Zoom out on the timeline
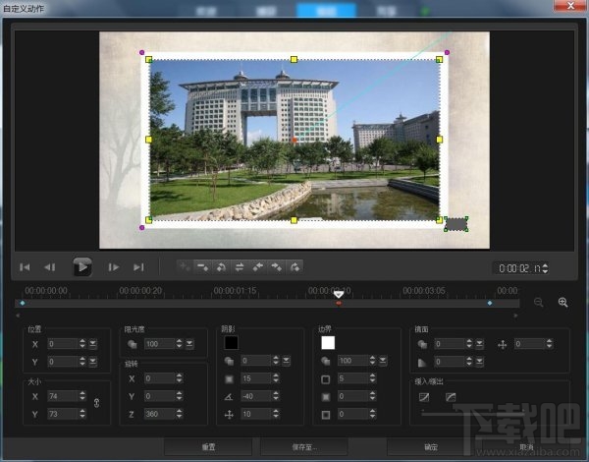Screen dimensions: 589x462 (x=539, y=303)
